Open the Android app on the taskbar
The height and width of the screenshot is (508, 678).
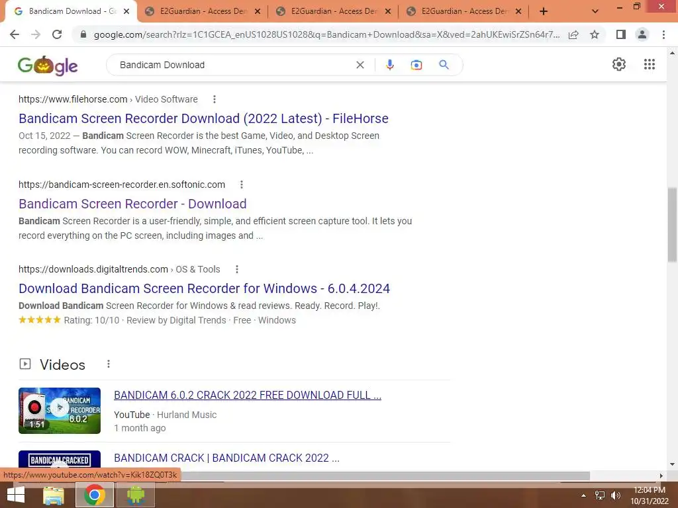[135, 495]
